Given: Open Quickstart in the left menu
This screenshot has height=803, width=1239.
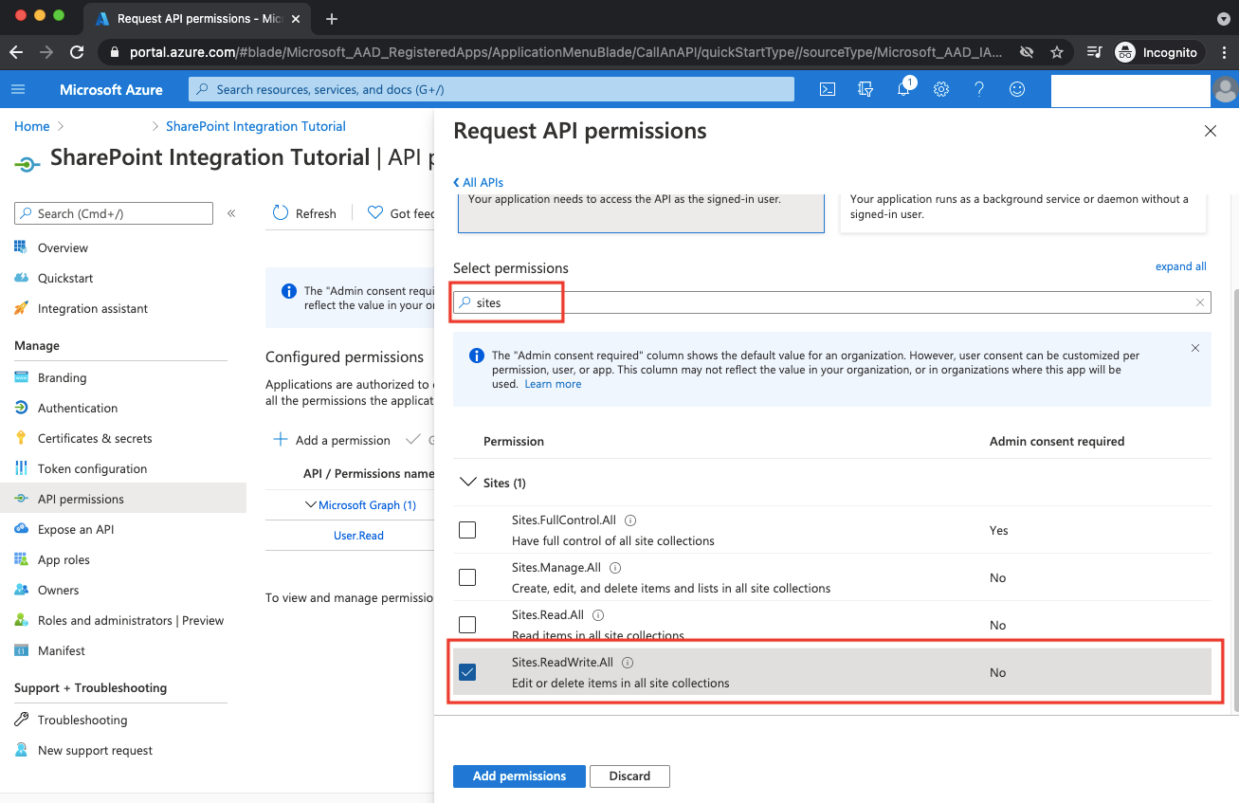Looking at the screenshot, I should tap(65, 278).
